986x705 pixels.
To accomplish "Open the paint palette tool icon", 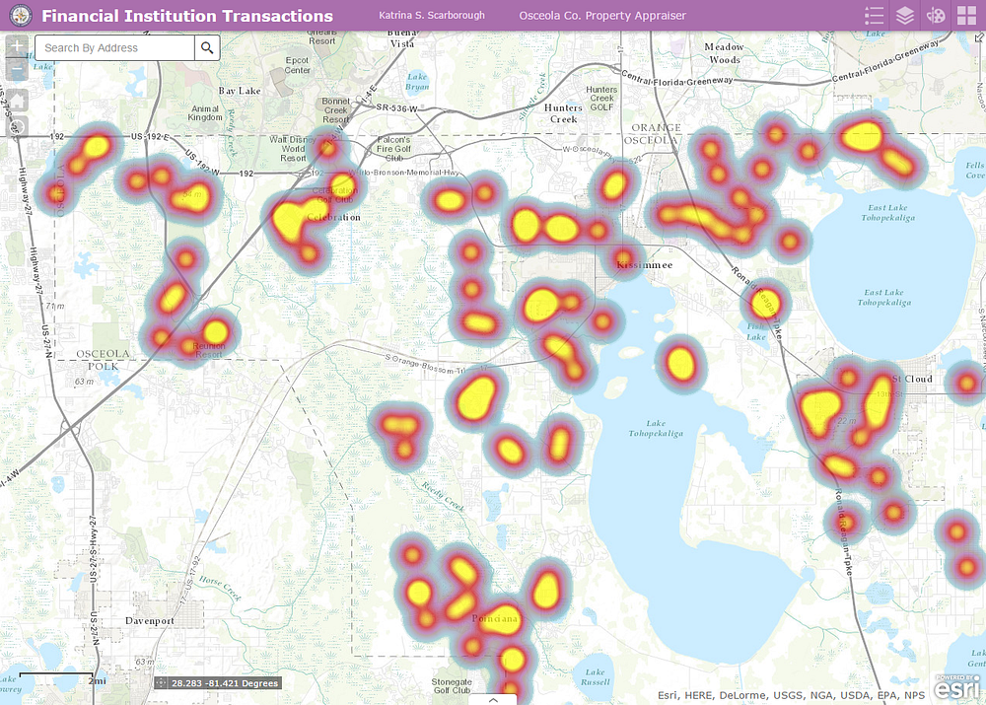I will click(x=936, y=15).
